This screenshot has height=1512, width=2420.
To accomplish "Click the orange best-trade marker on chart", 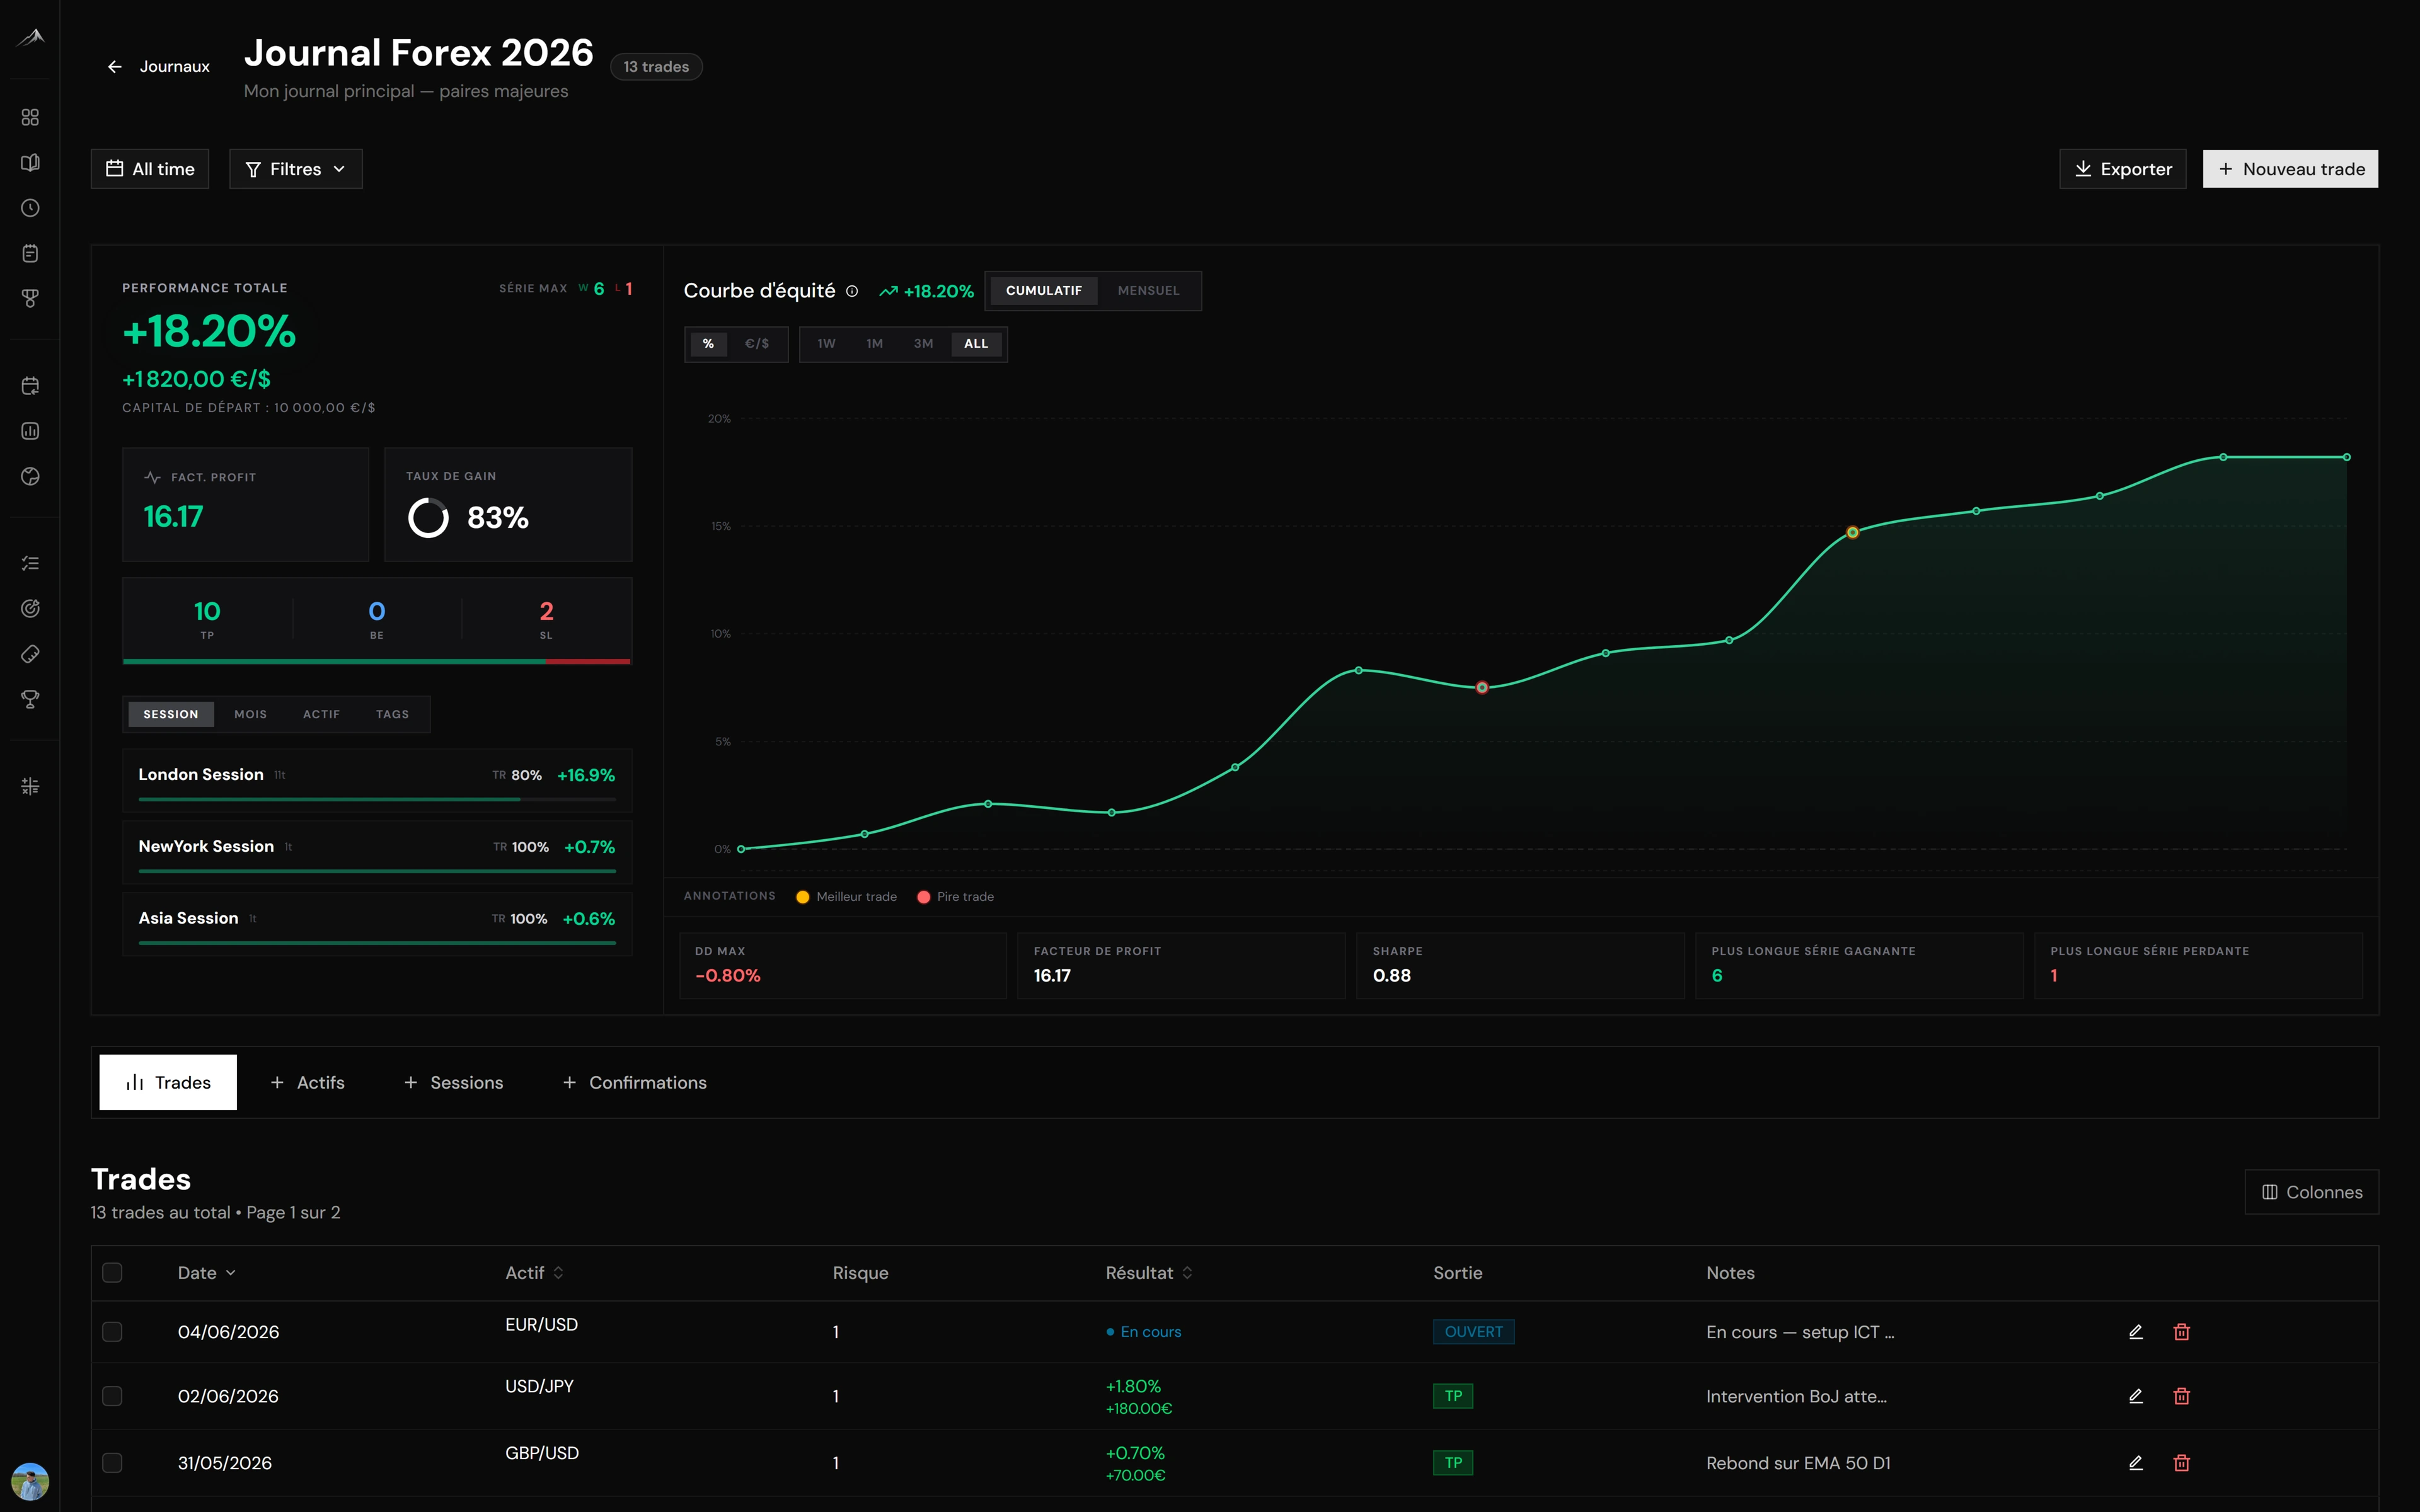I will [1852, 533].
